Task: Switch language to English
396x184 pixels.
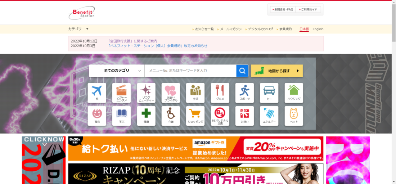Action: 318,29
